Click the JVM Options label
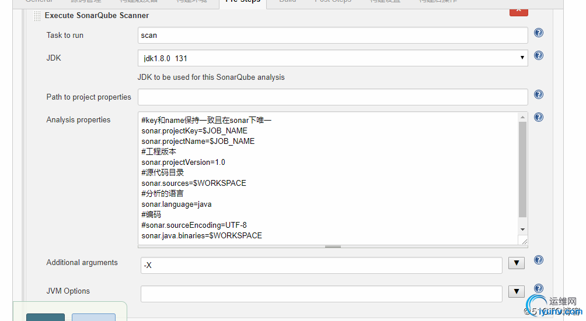Viewport: 586px width, 321px height. point(68,291)
